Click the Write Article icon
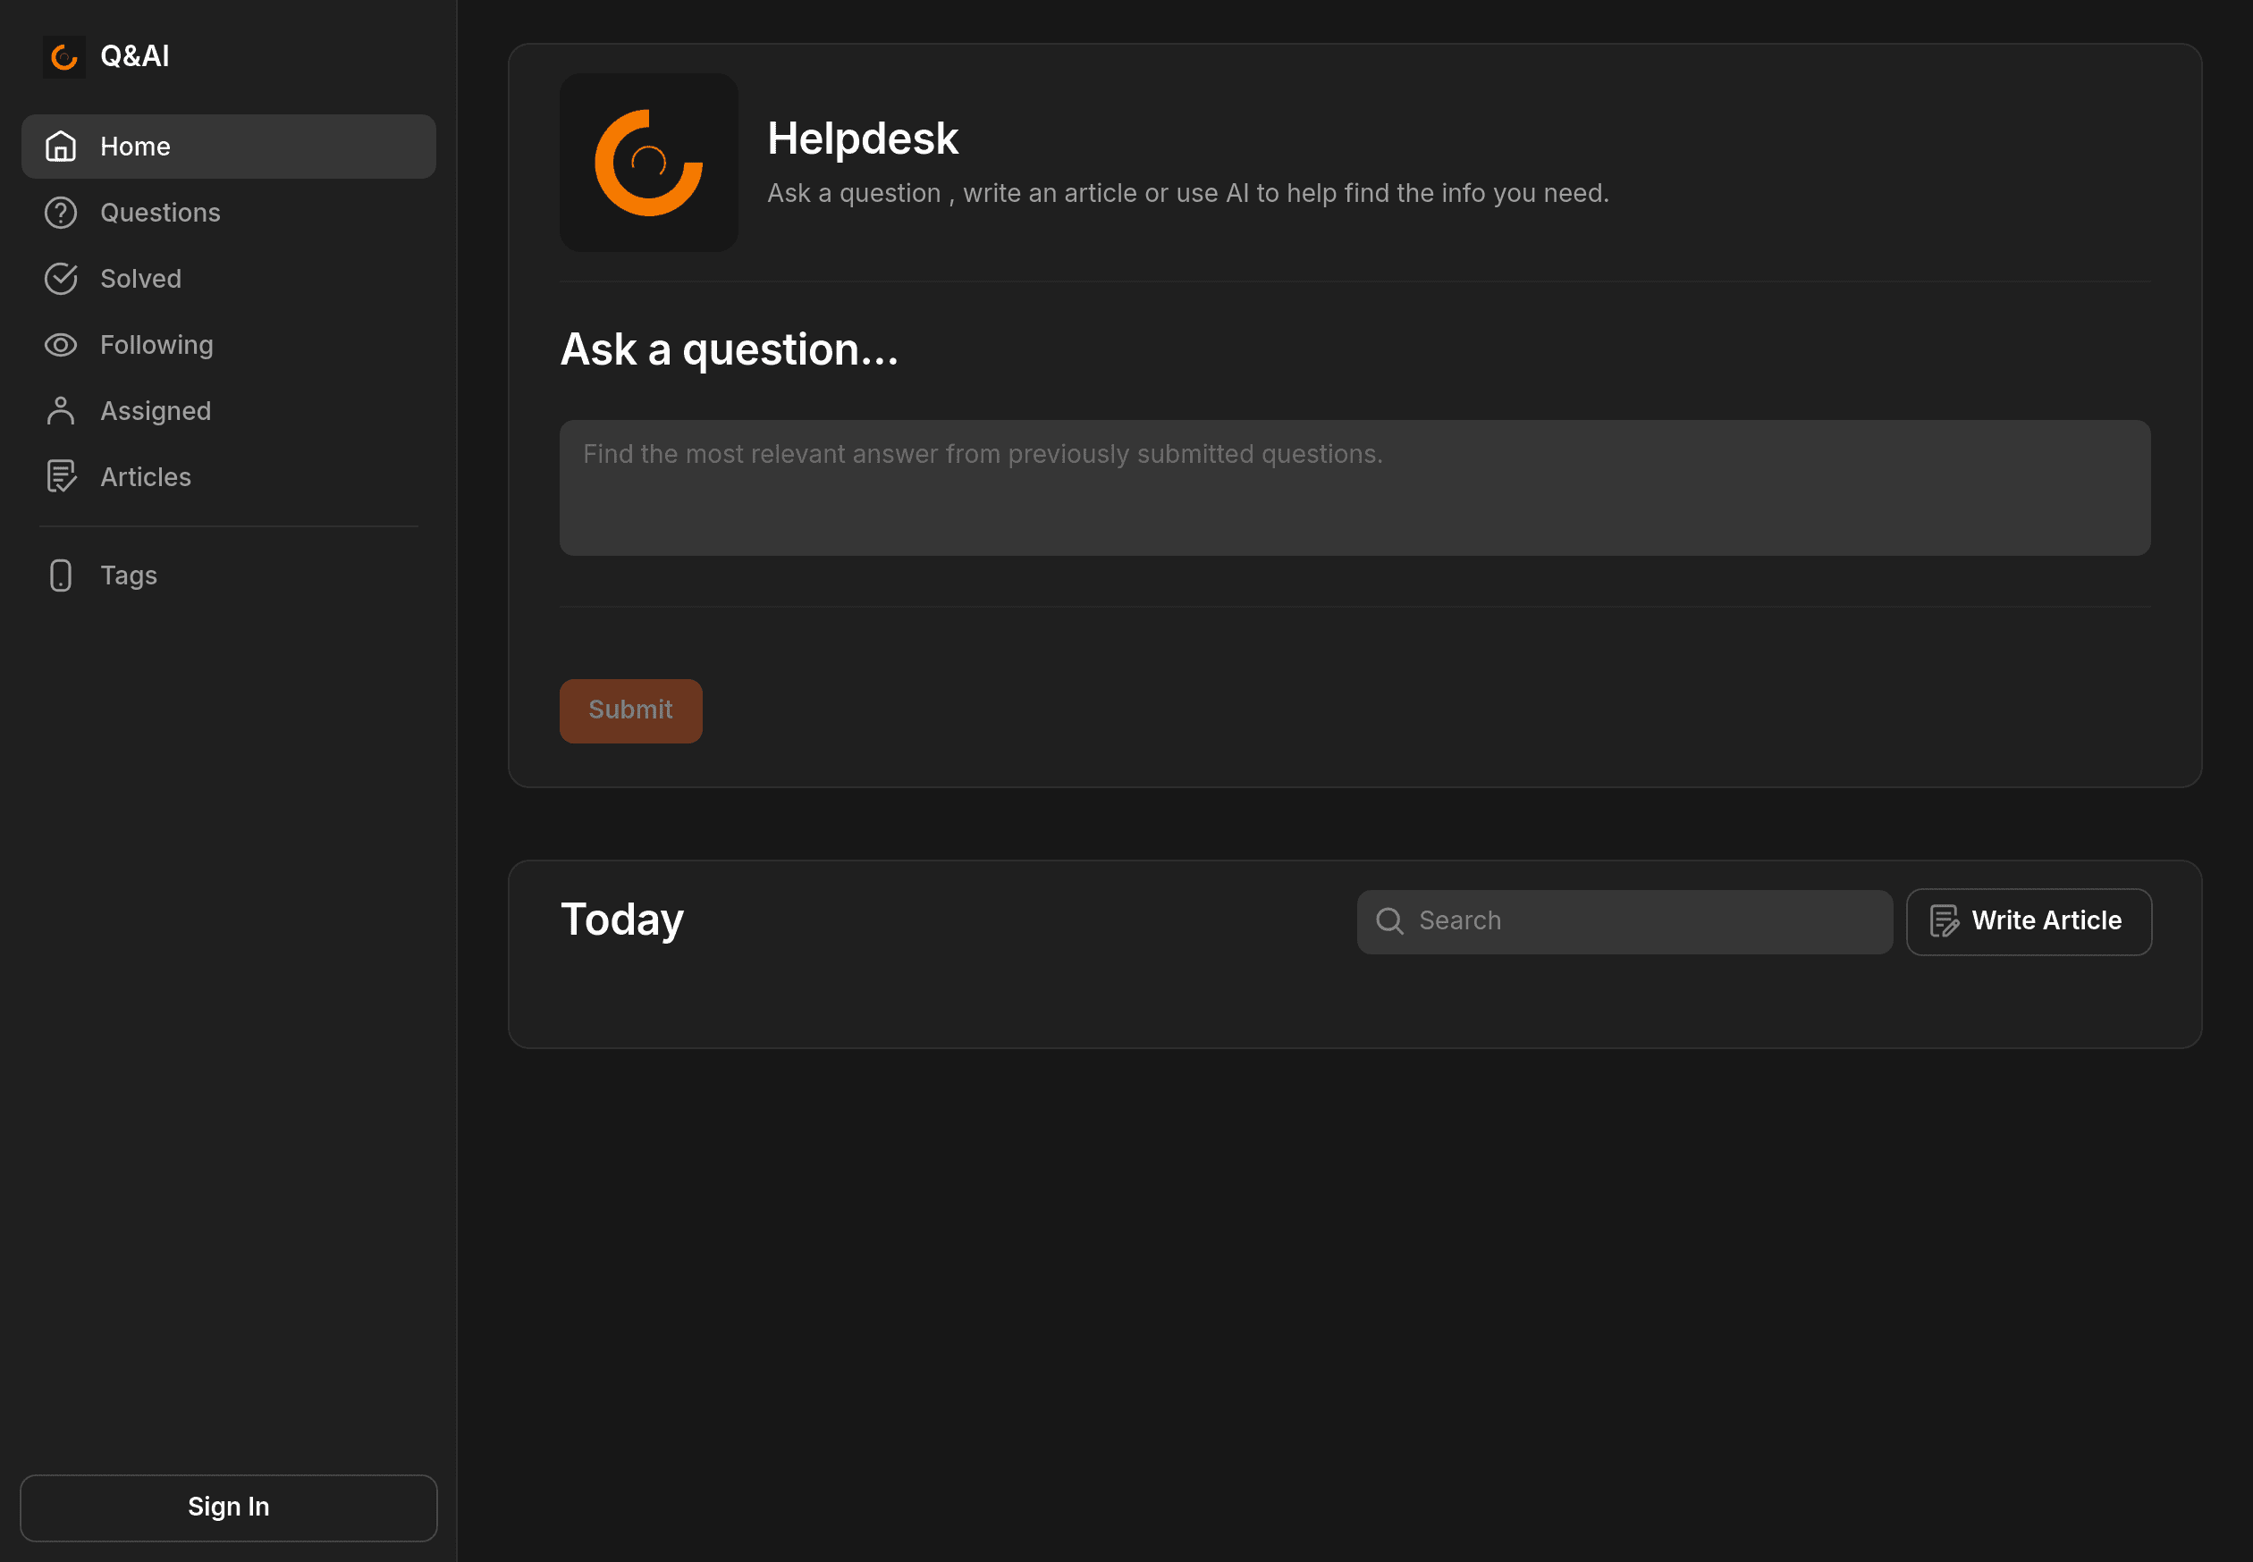Viewport: 2253px width, 1562px height. click(x=1945, y=920)
